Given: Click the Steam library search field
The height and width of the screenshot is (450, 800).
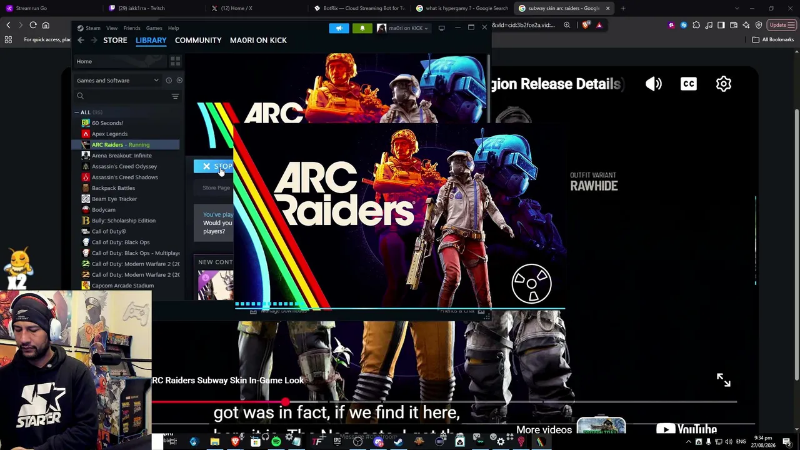Looking at the screenshot, I should [x=127, y=96].
